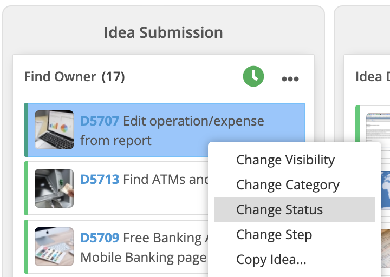Select the 'Edit operation/expense from report' title

tap(172, 131)
